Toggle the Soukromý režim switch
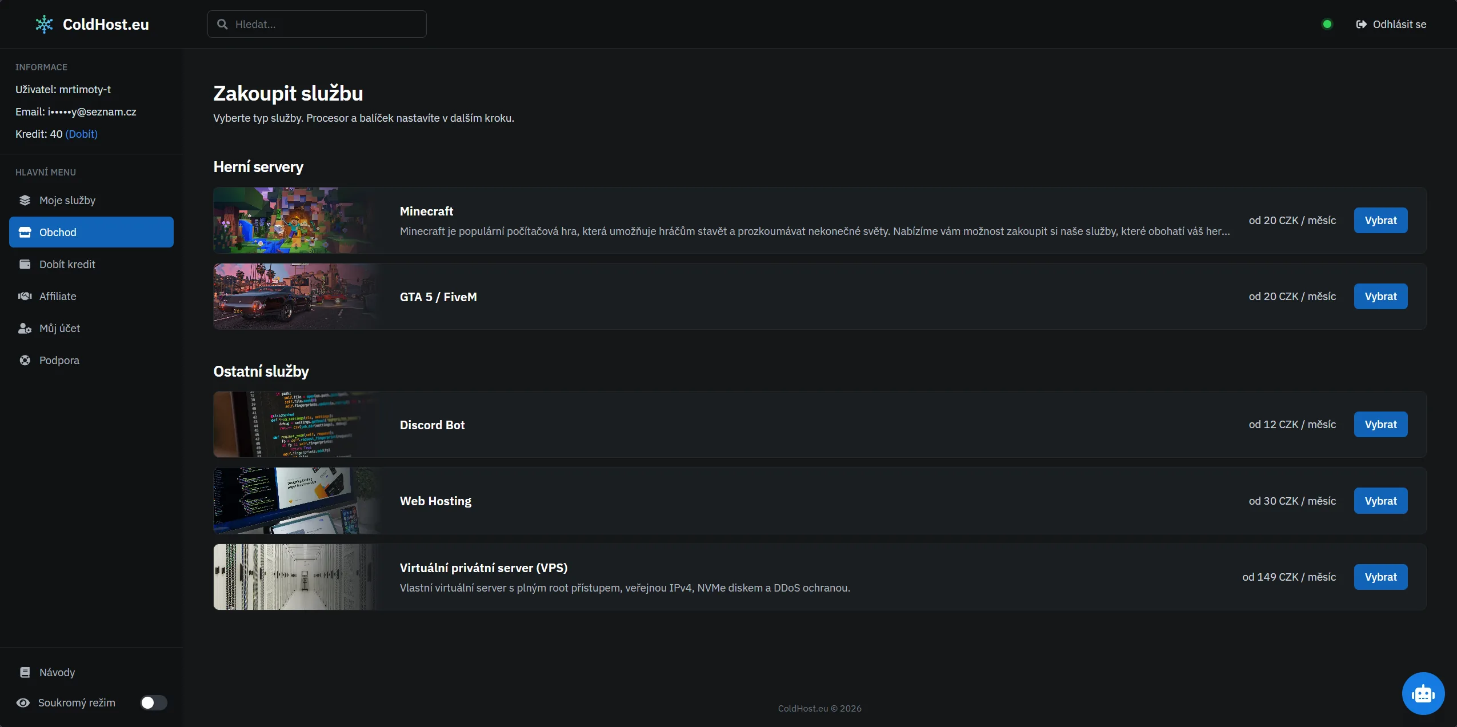Screen dimensions: 1457x727 pyautogui.click(x=154, y=702)
